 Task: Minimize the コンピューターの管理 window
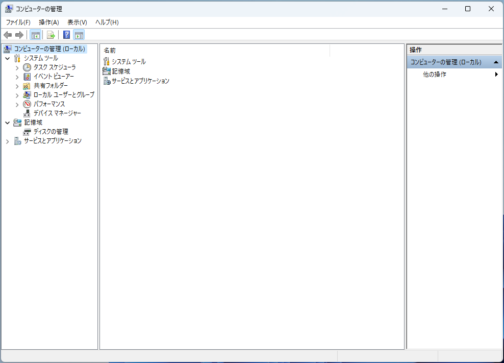point(445,9)
